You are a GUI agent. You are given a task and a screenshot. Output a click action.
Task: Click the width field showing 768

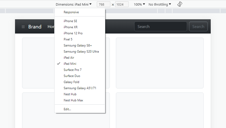104,4
